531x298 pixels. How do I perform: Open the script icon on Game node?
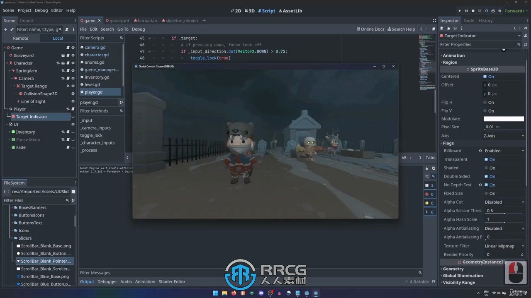[x=68, y=48]
